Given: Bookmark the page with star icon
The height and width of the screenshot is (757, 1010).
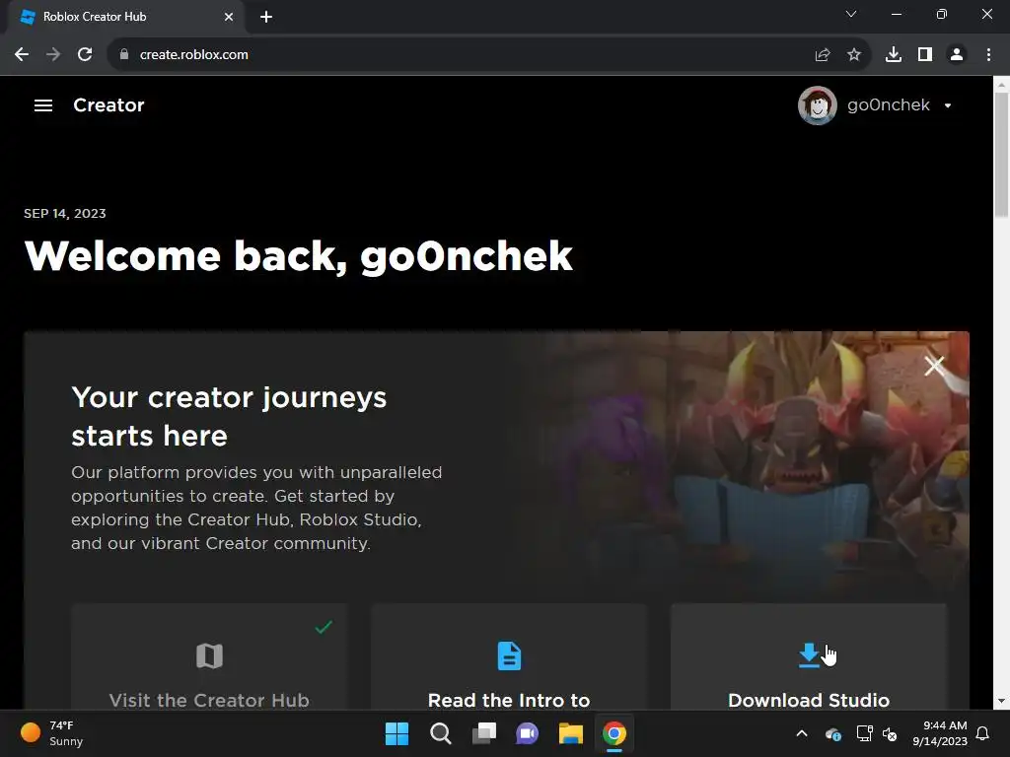Looking at the screenshot, I should point(854,55).
